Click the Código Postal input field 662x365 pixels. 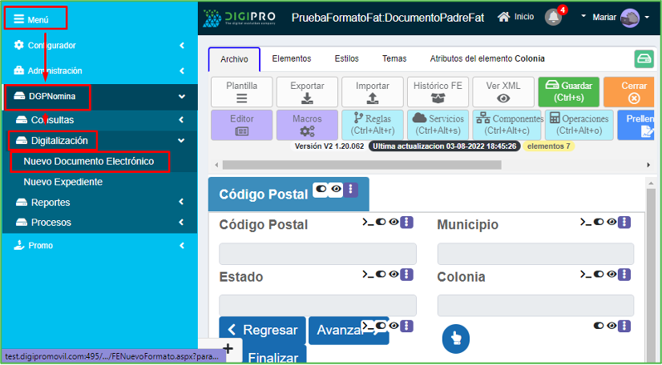pyautogui.click(x=317, y=254)
